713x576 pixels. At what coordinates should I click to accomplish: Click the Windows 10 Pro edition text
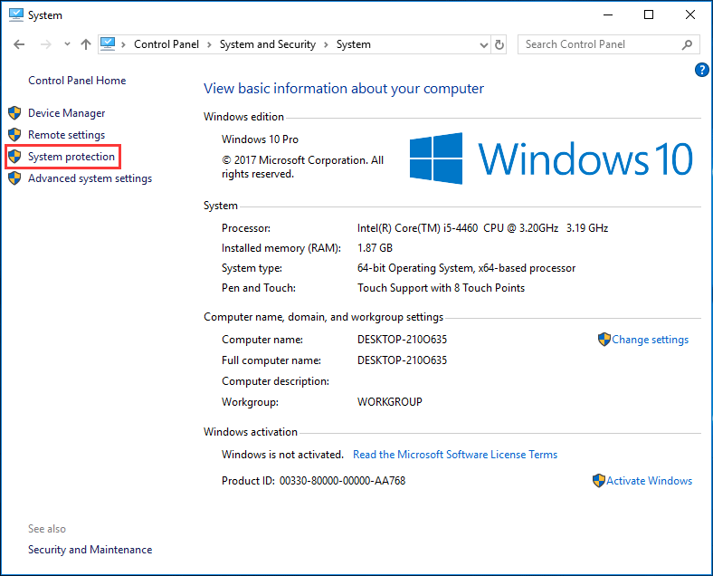pyautogui.click(x=260, y=139)
